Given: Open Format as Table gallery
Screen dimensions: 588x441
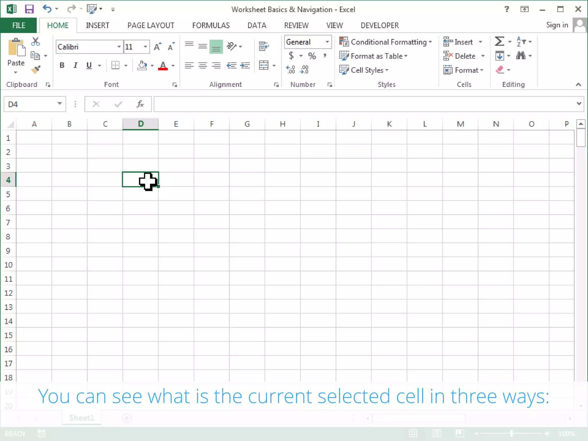Looking at the screenshot, I should [373, 56].
